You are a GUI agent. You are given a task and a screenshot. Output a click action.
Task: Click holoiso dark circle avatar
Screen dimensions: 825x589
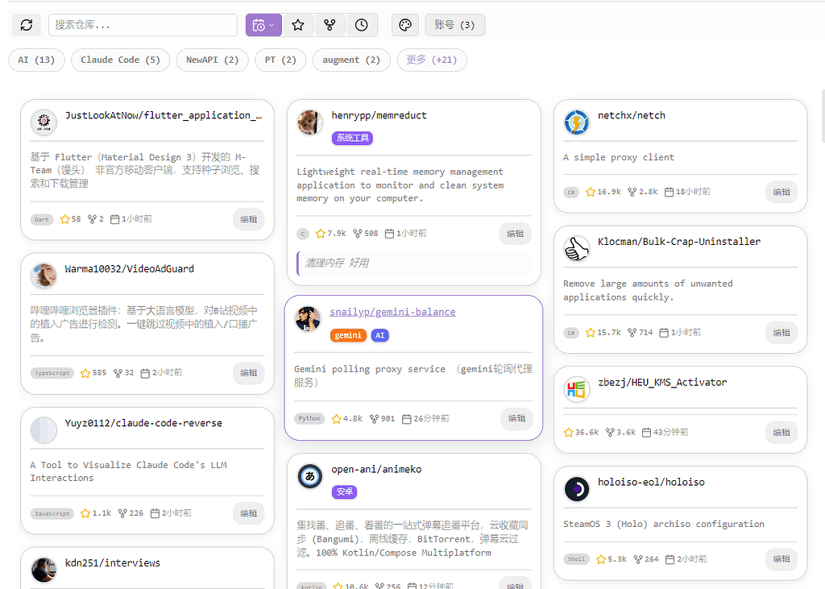click(x=577, y=489)
